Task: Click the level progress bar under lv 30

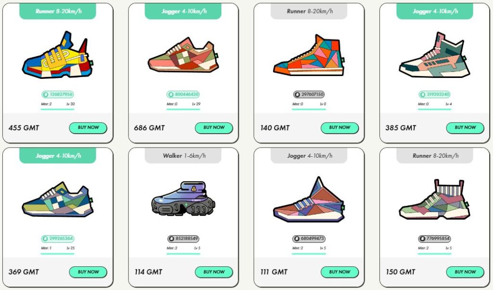Action: (x=58, y=109)
